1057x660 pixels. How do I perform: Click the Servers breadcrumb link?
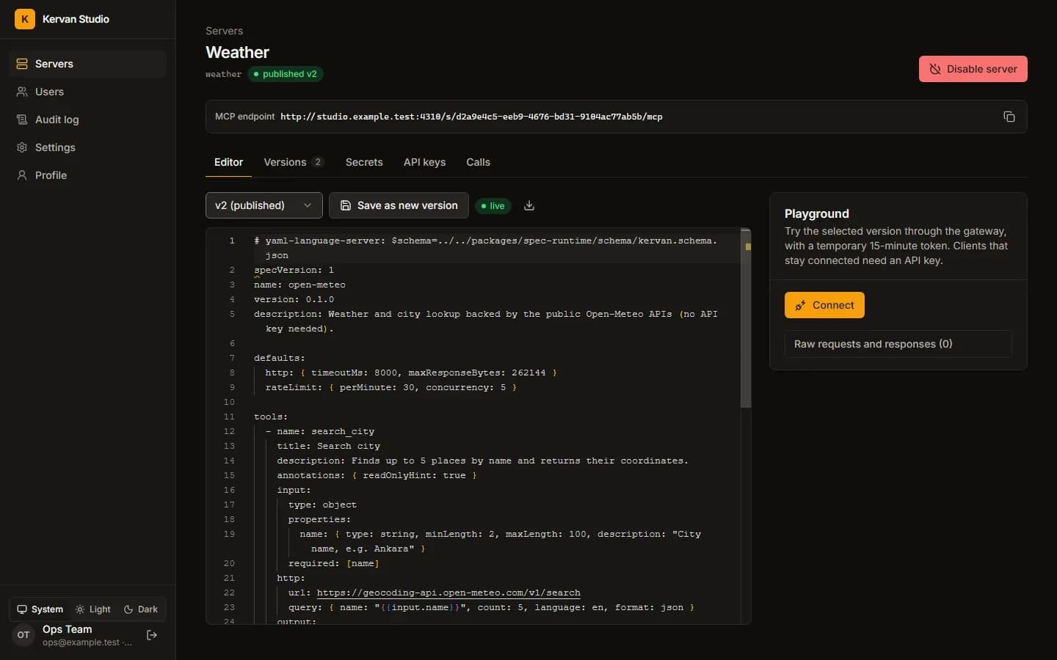coord(224,31)
